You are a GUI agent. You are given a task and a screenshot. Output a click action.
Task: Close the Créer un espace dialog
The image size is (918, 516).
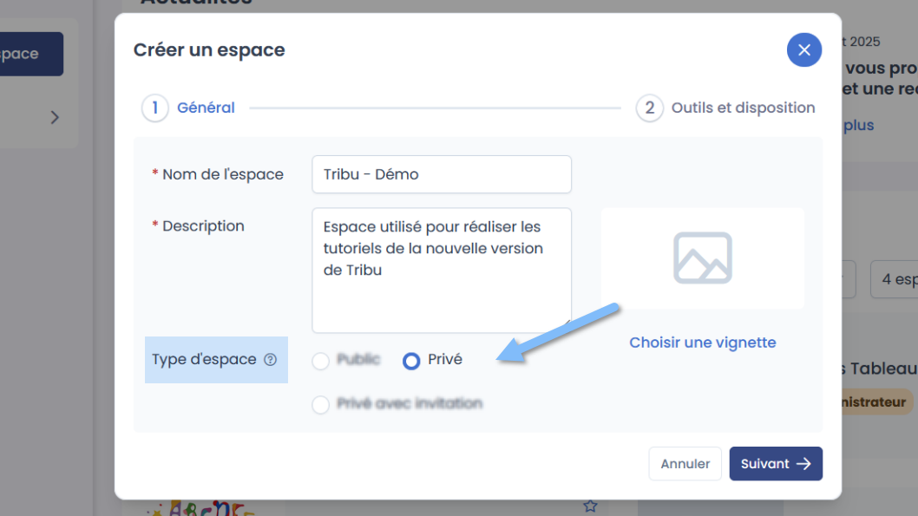[803, 49]
